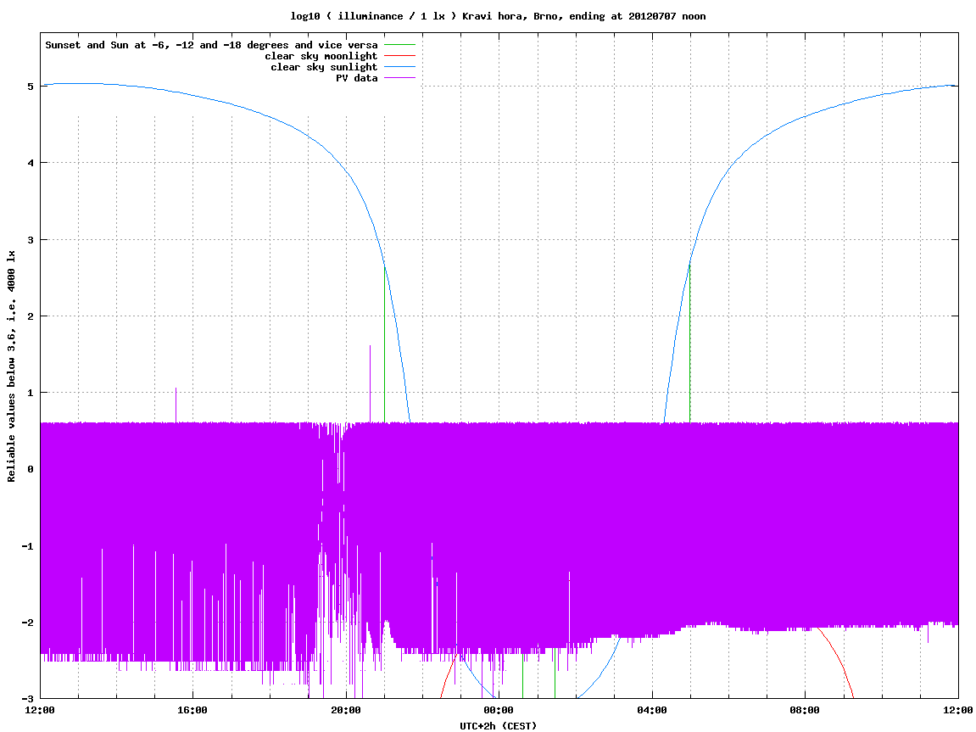Click the left x-axis tick label 12:00
The width and height of the screenshot is (976, 732).
[x=40, y=710]
